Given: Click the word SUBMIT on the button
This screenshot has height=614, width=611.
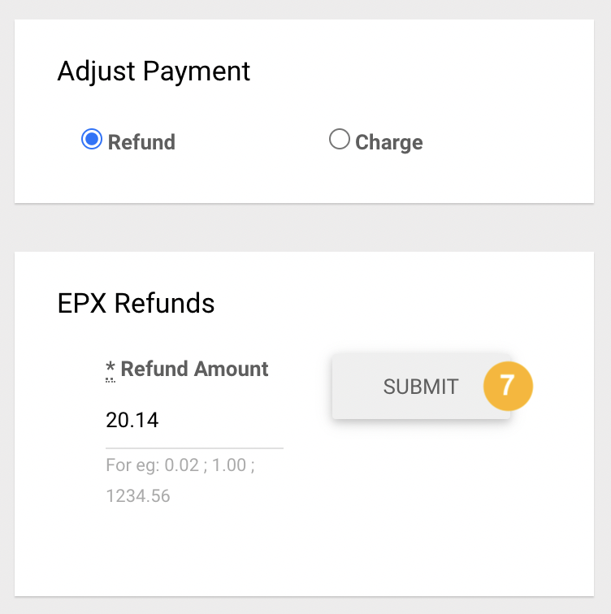Looking at the screenshot, I should click(x=421, y=387).
